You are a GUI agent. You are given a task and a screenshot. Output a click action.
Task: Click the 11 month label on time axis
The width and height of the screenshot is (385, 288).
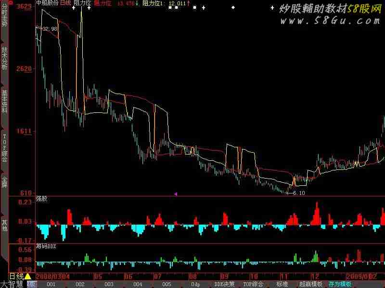click(284, 277)
